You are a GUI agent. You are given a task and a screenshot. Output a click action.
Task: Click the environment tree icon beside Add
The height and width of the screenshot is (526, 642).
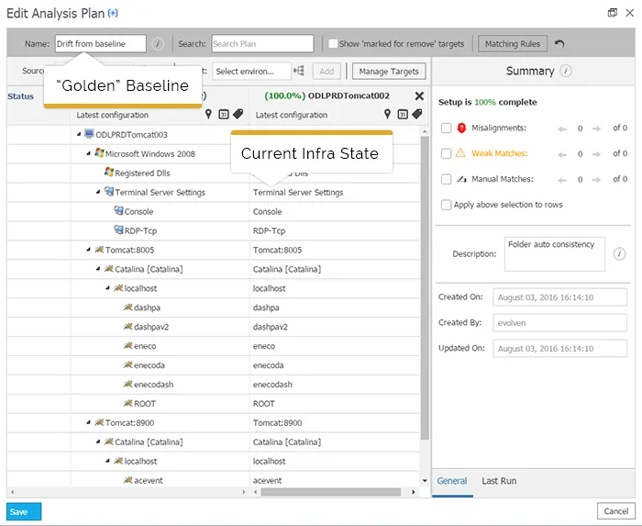(x=300, y=71)
